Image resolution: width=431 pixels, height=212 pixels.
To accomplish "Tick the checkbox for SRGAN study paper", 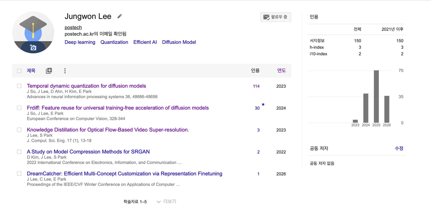I will [x=19, y=151].
